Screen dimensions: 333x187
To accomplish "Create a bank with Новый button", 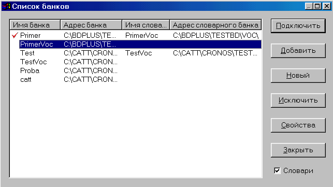I will coord(298,76).
